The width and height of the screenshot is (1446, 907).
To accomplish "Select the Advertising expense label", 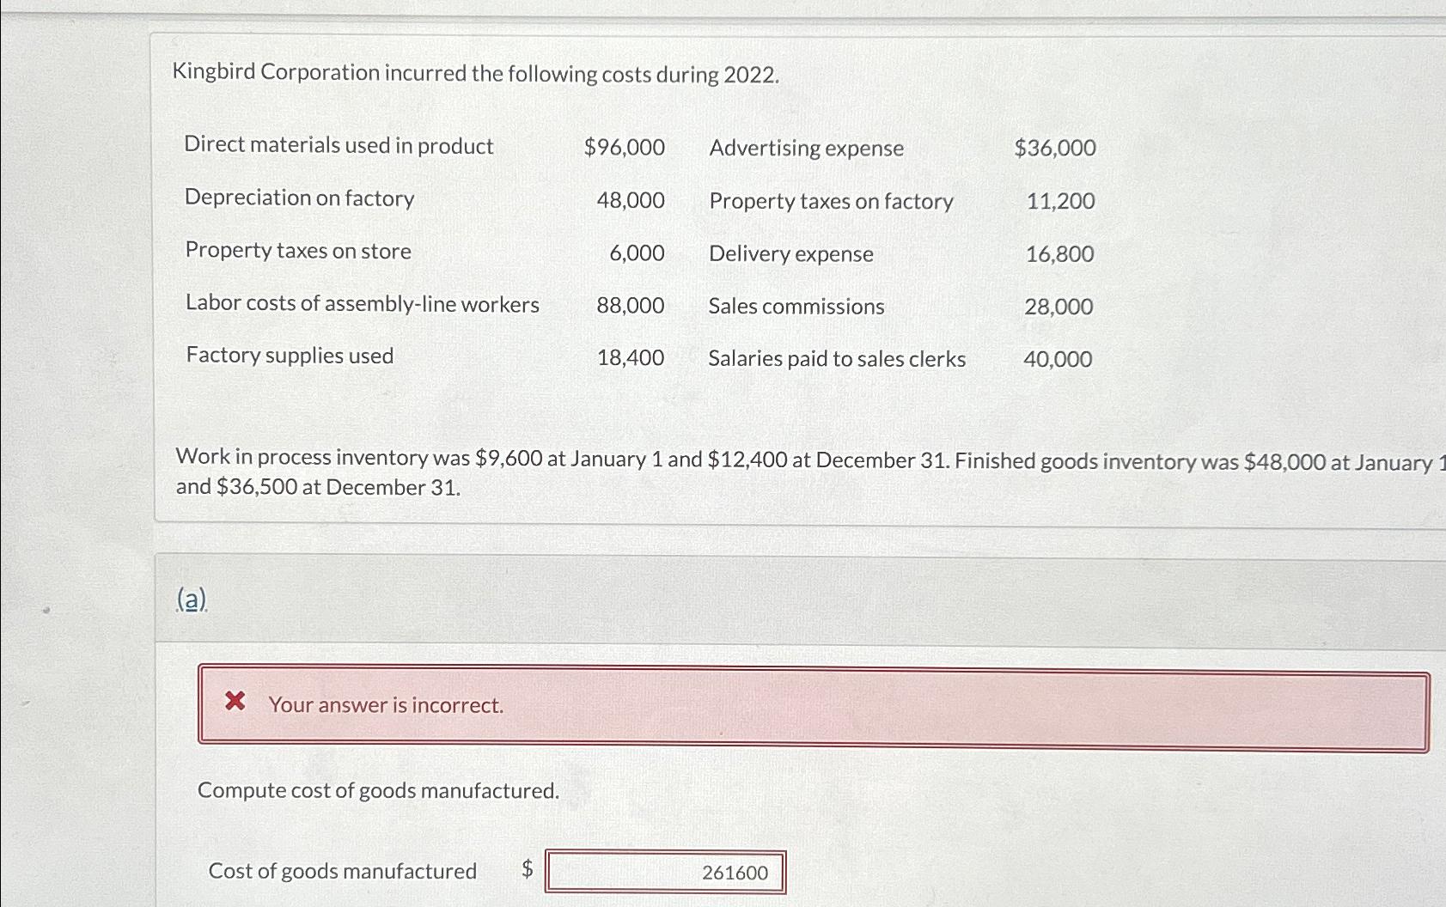I will (x=805, y=148).
